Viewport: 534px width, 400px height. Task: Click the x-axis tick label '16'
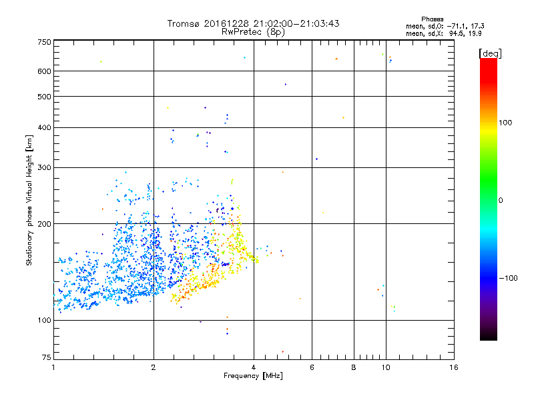(454, 367)
